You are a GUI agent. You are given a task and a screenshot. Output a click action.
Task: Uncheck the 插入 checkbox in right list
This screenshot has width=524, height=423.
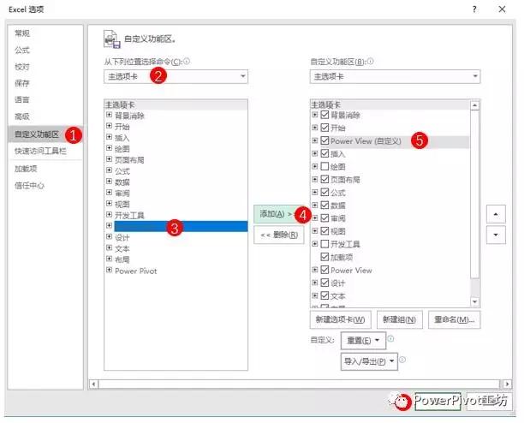tap(325, 153)
